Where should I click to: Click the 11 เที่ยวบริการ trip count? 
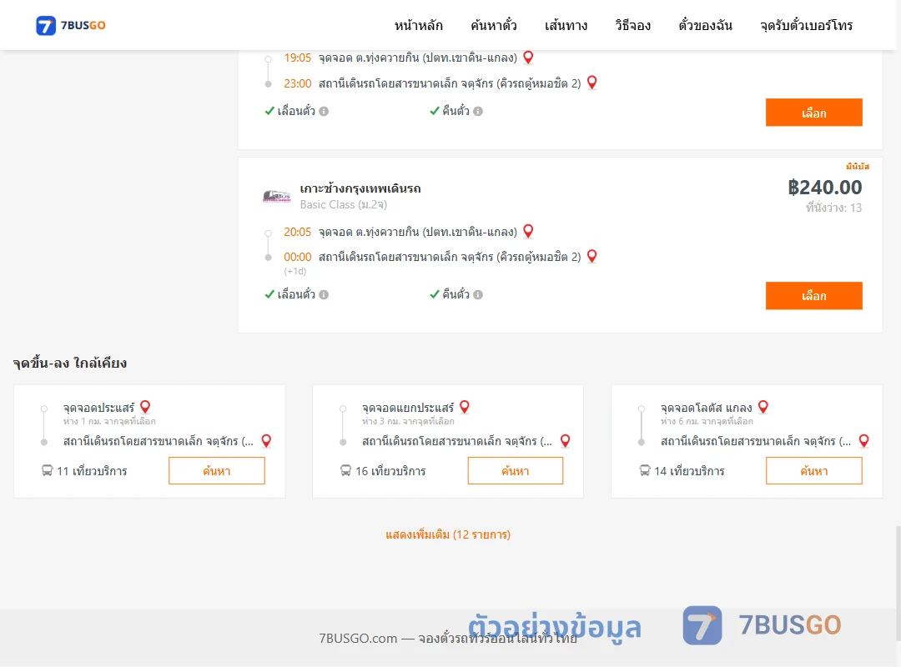(92, 471)
